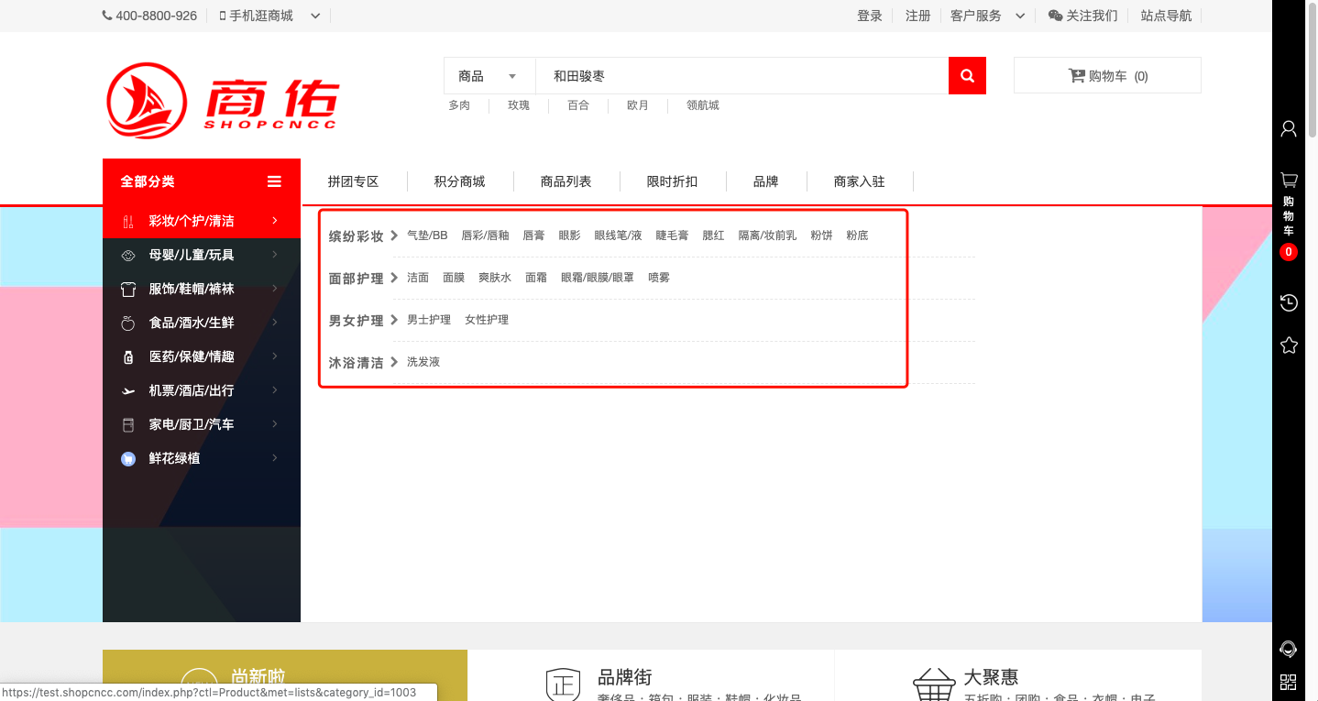Click the 玫瑰 hot search keyword
The image size is (1318, 701).
click(519, 105)
